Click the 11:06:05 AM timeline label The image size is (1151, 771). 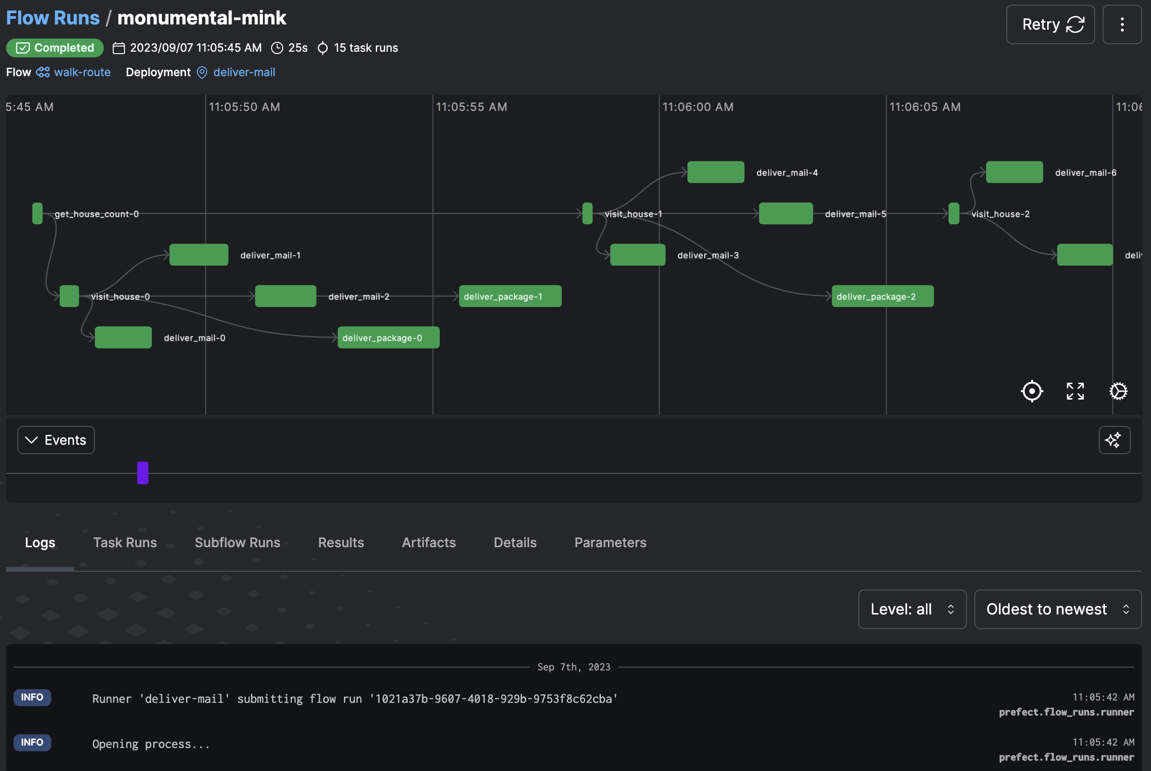click(925, 107)
